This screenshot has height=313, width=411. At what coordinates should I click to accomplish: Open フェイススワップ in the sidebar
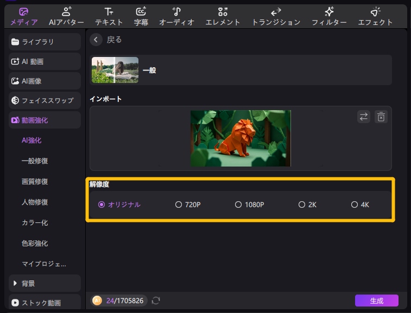[x=43, y=100]
